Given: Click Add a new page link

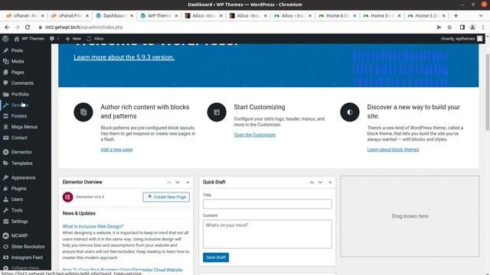Looking at the screenshot, I should (116, 150).
